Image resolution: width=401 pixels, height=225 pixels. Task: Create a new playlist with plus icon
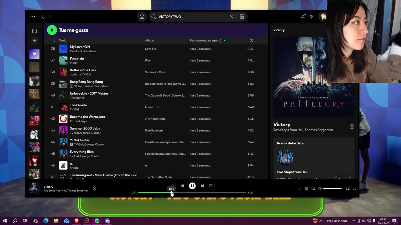[x=34, y=40]
